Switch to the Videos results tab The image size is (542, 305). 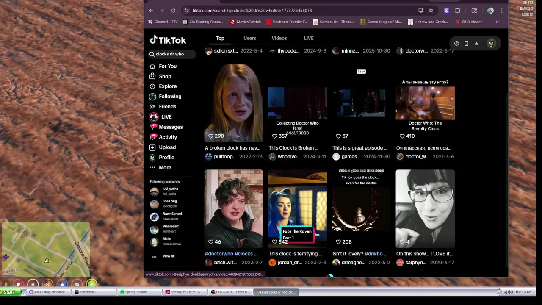point(279,38)
